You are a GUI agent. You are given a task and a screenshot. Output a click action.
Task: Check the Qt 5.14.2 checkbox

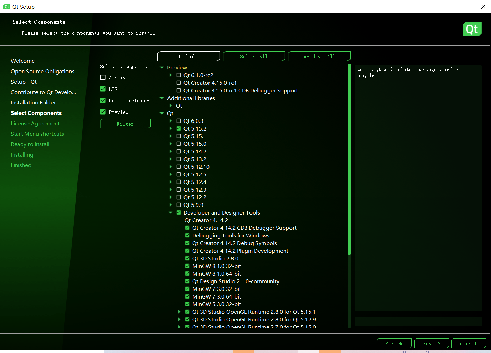(179, 151)
